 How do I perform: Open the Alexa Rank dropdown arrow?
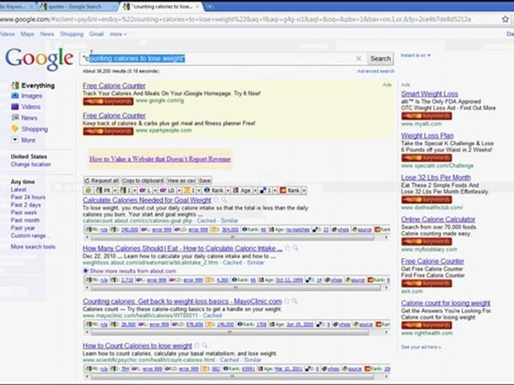(227, 190)
